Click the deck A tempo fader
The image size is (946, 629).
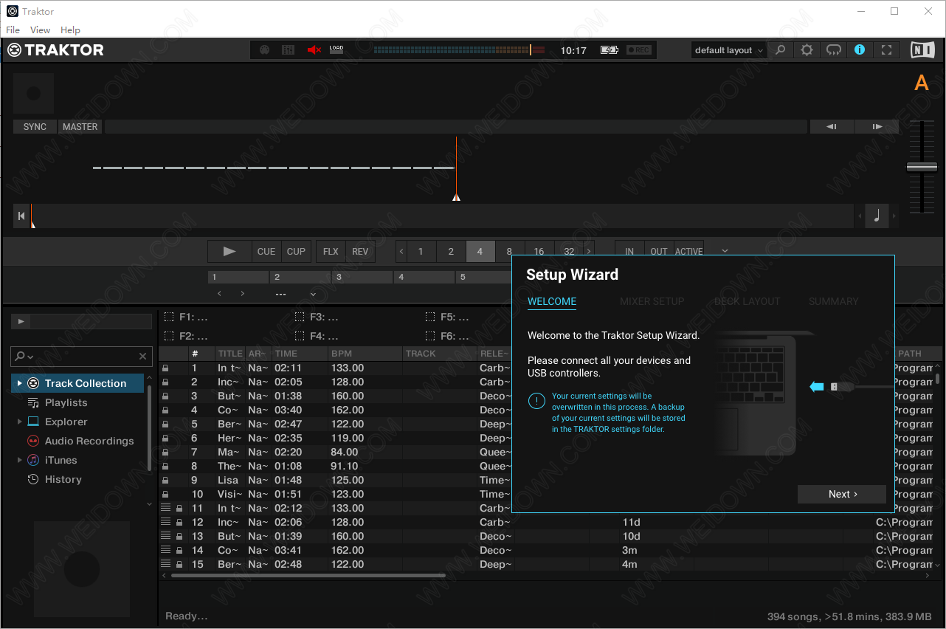pos(921,167)
